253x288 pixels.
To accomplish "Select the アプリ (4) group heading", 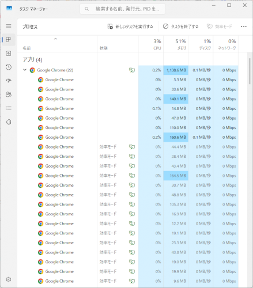I will [x=32, y=60].
